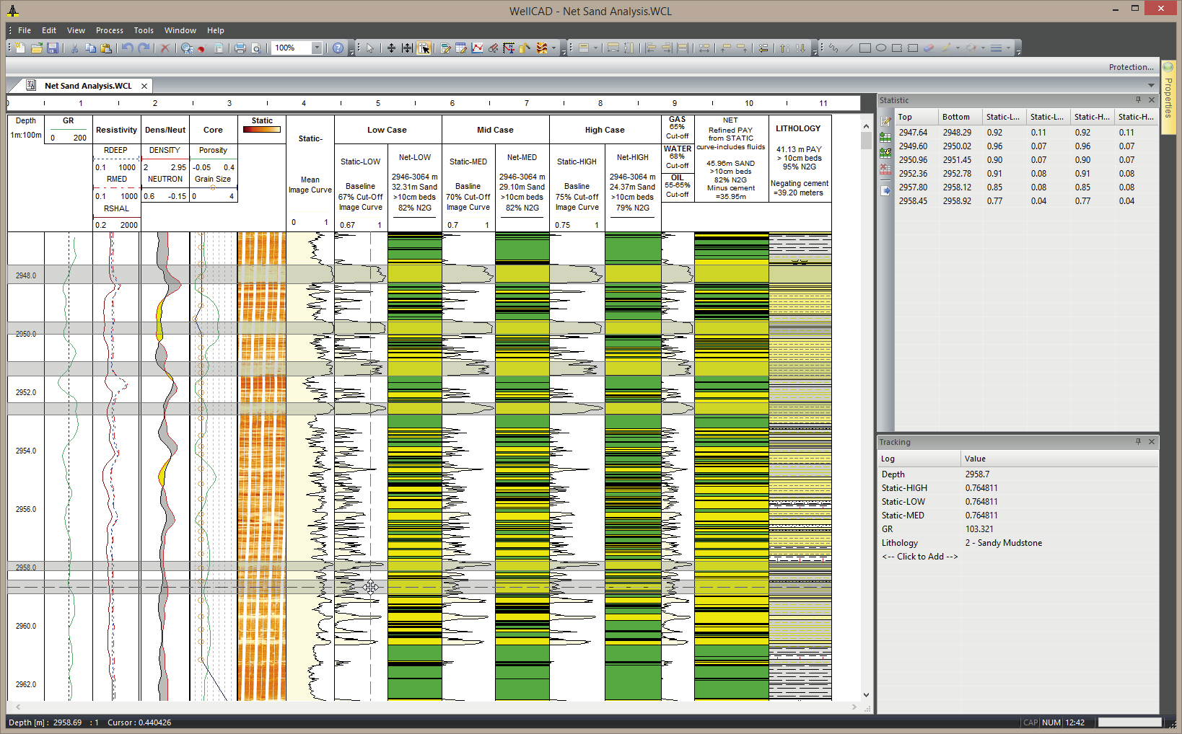1182x734 pixels.
Task: Toggle the highlighted depth cursor tool
Action: click(x=424, y=48)
